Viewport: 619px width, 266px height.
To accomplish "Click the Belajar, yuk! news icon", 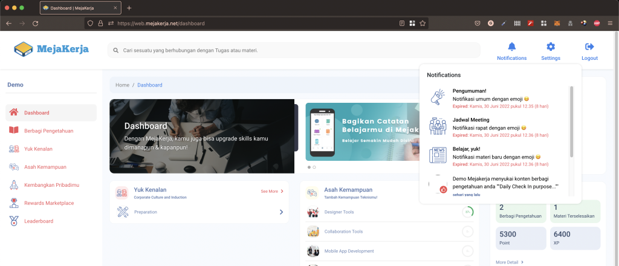I will coord(438,155).
